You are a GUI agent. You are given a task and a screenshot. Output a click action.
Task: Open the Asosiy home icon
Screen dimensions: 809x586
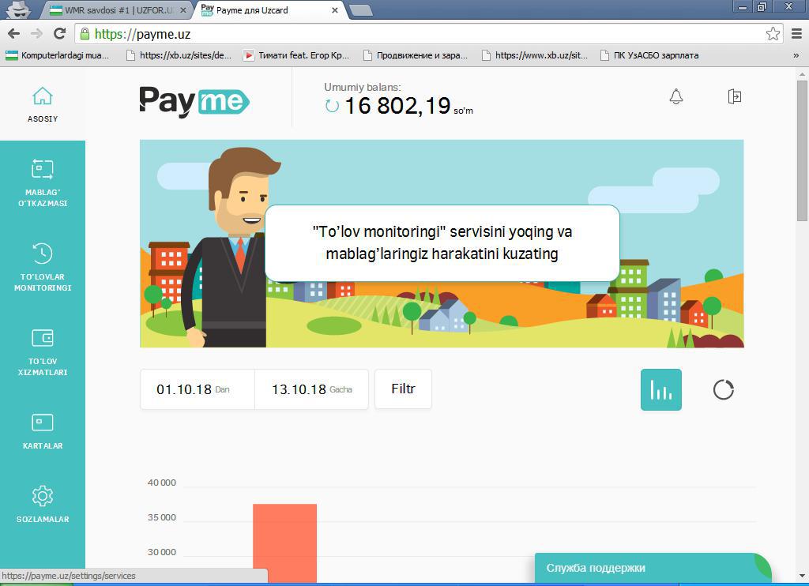(x=43, y=96)
